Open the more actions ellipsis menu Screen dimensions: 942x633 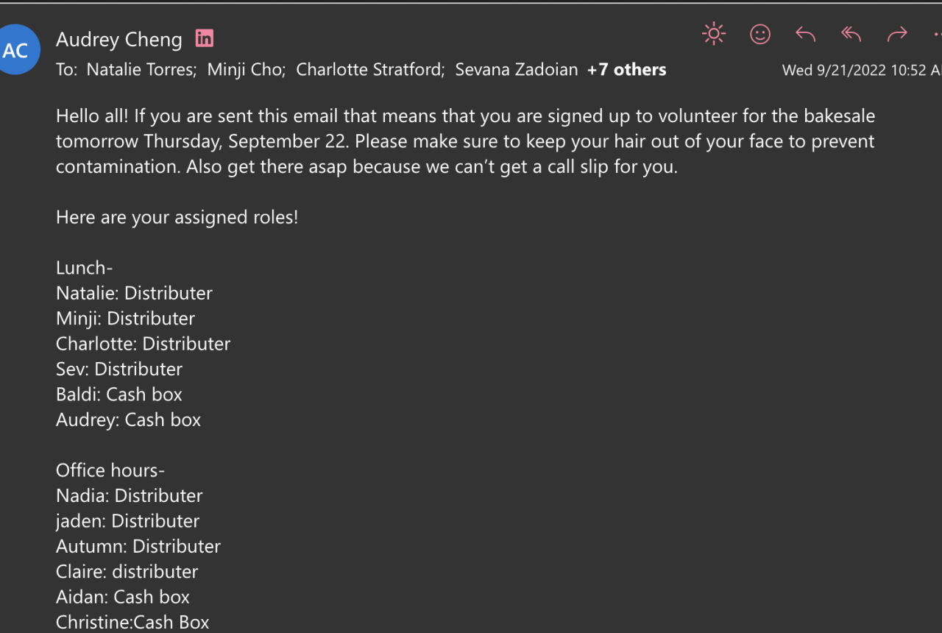(938, 34)
